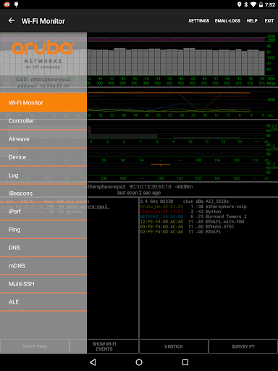278x371 pixels.
Task: Open EMAIL-LOGS in the top bar
Action: (x=227, y=21)
